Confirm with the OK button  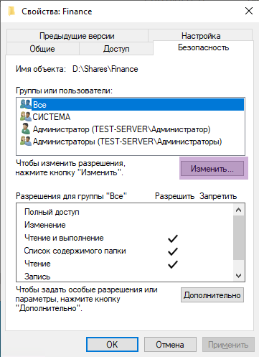(x=112, y=345)
